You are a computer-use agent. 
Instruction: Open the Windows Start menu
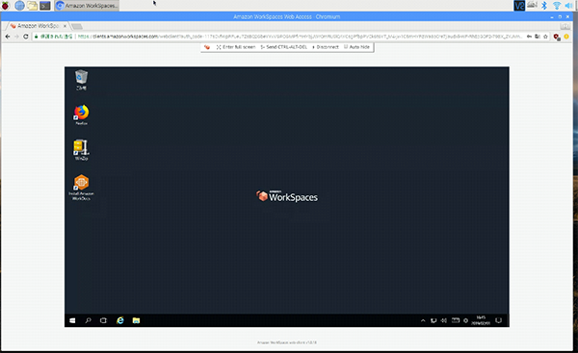pyautogui.click(x=72, y=320)
